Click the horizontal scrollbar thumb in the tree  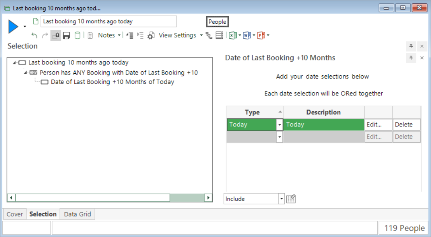[93, 198]
